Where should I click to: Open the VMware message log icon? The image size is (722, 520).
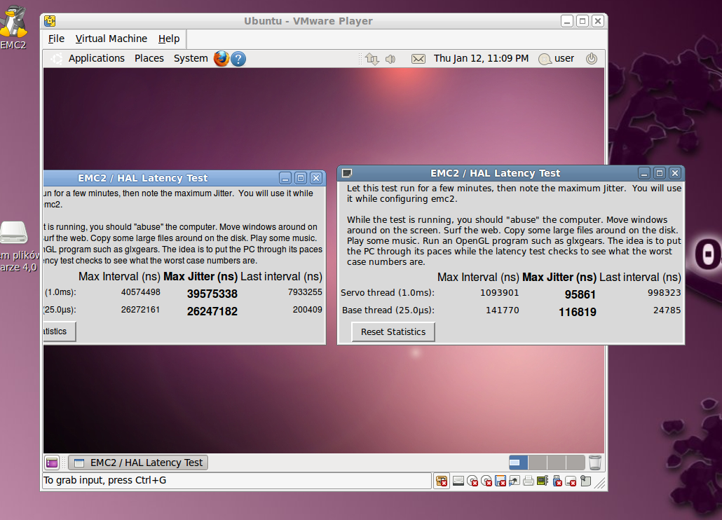[586, 481]
